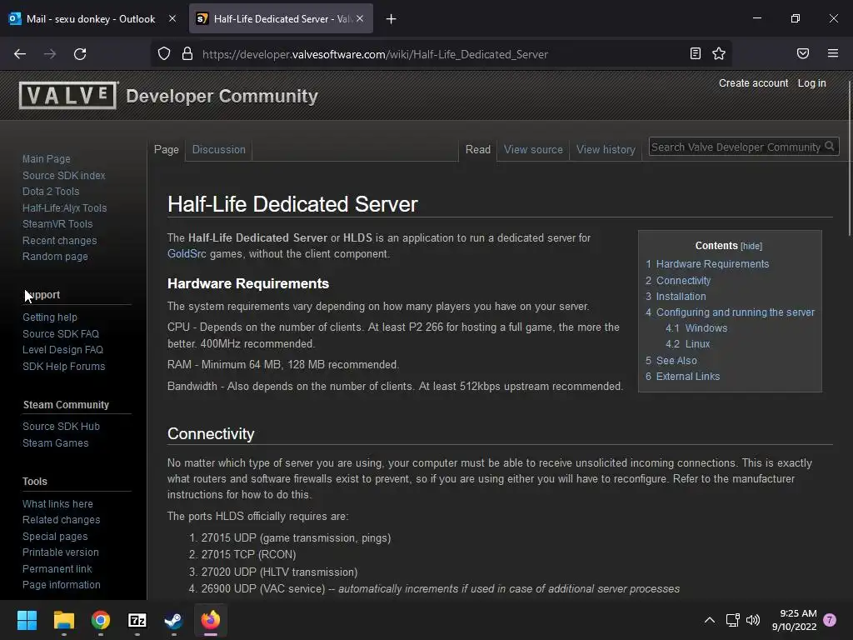This screenshot has width=853, height=640.
Task: Click the forward navigation arrow
Action: click(50, 54)
